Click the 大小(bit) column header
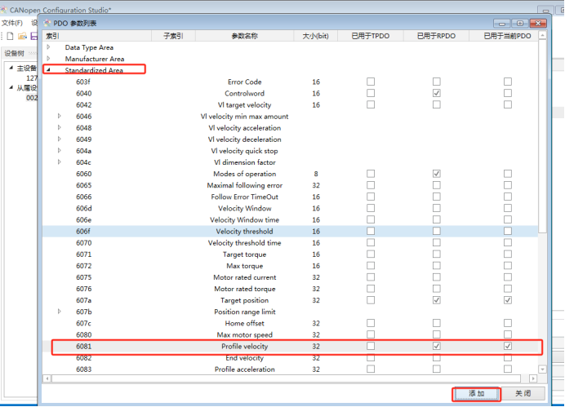Image resolution: width=565 pixels, height=407 pixels. pos(316,36)
